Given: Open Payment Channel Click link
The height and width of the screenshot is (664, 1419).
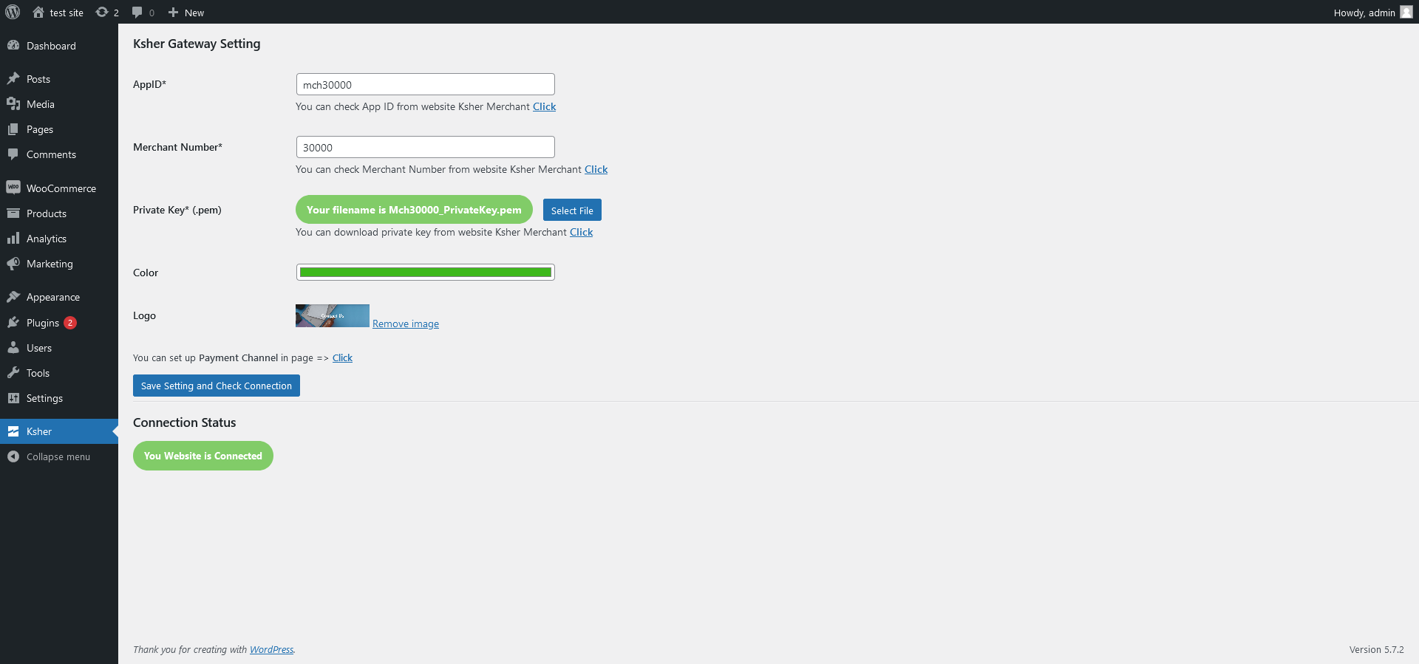Looking at the screenshot, I should coord(342,357).
